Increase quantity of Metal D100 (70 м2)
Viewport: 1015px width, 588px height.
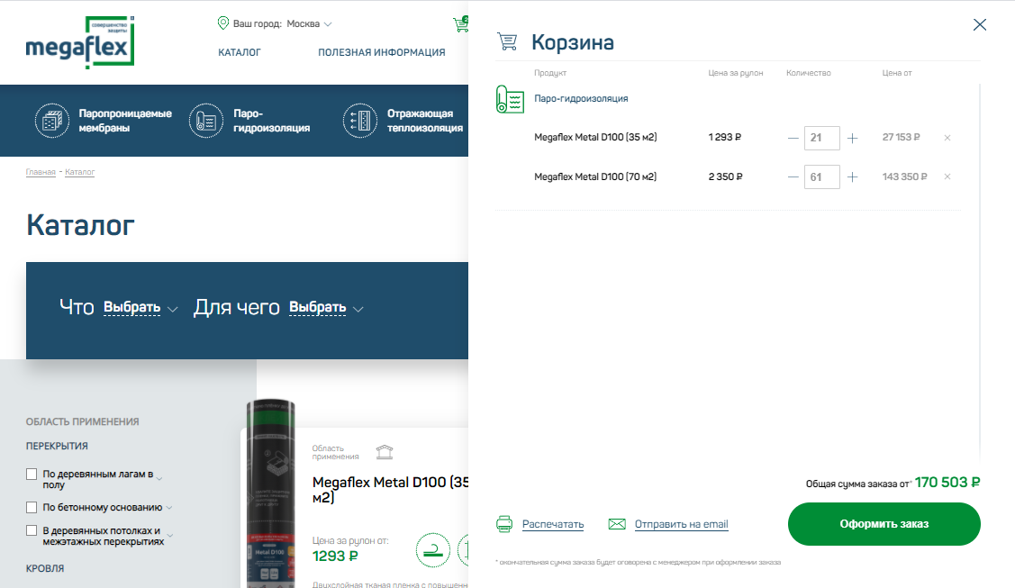[853, 176]
